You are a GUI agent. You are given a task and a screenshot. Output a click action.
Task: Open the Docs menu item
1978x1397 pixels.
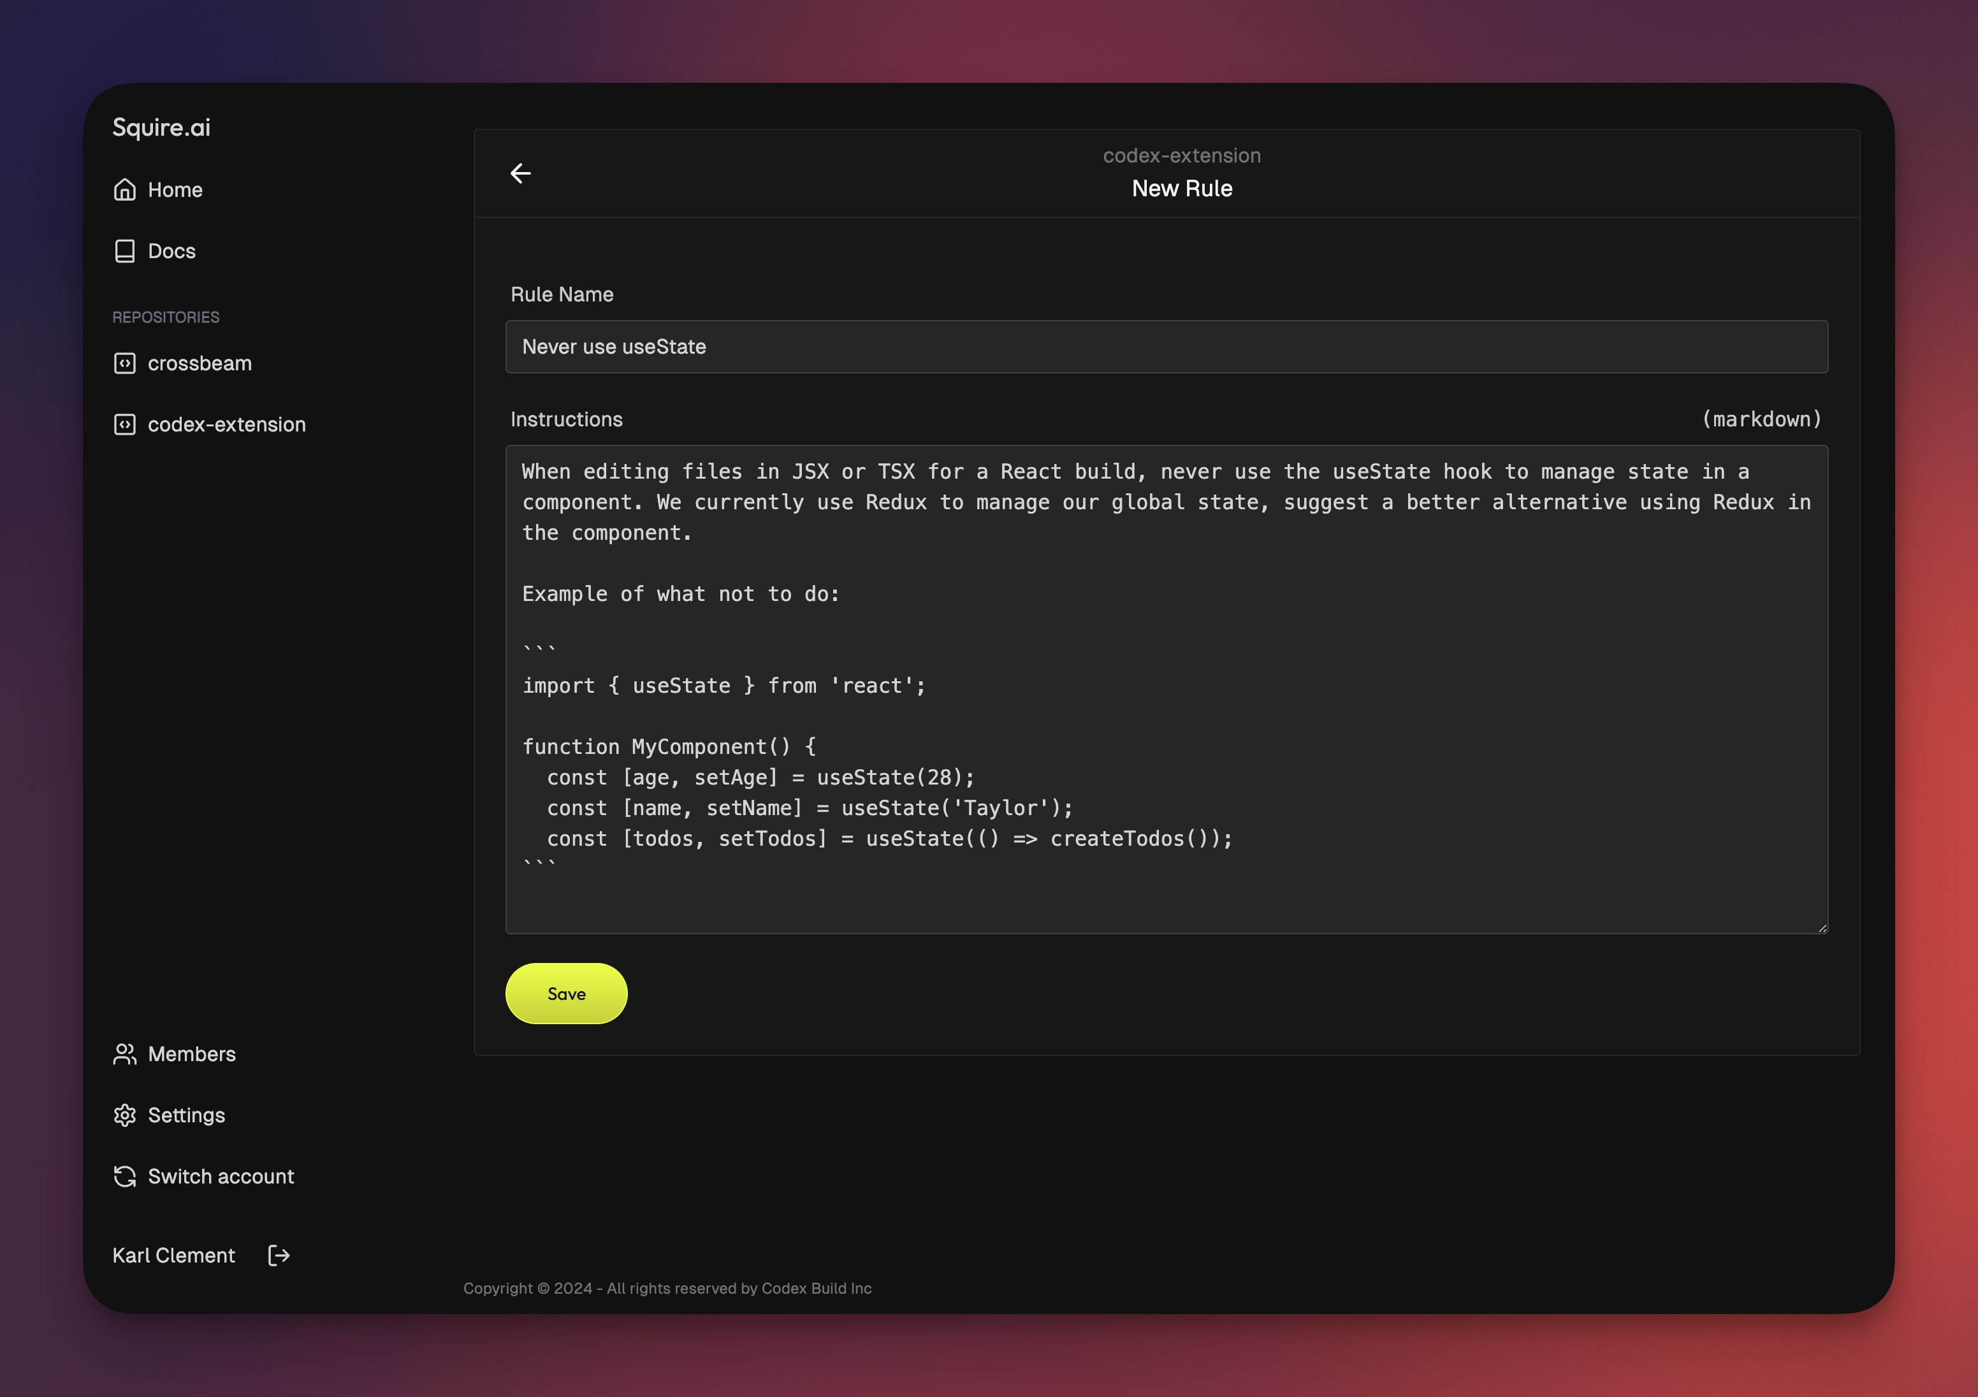(x=171, y=250)
